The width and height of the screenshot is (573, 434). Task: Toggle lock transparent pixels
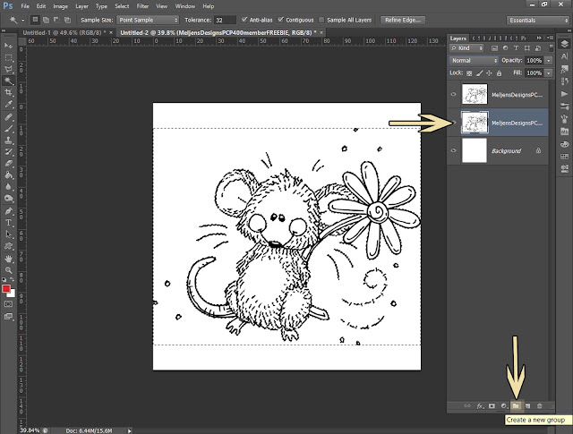(x=469, y=73)
